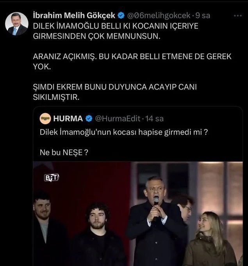Click the verified badge beside Gökçek's name

(x=121, y=16)
